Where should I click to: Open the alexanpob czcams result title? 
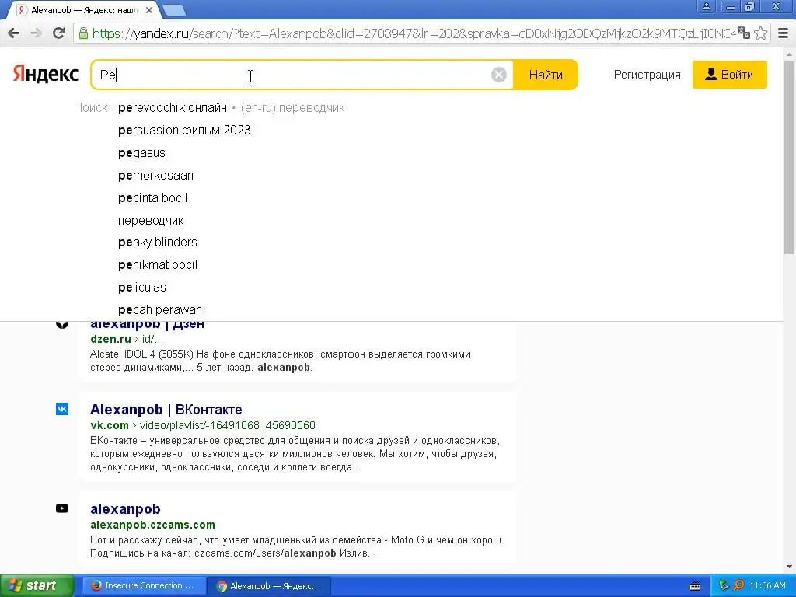click(x=125, y=508)
